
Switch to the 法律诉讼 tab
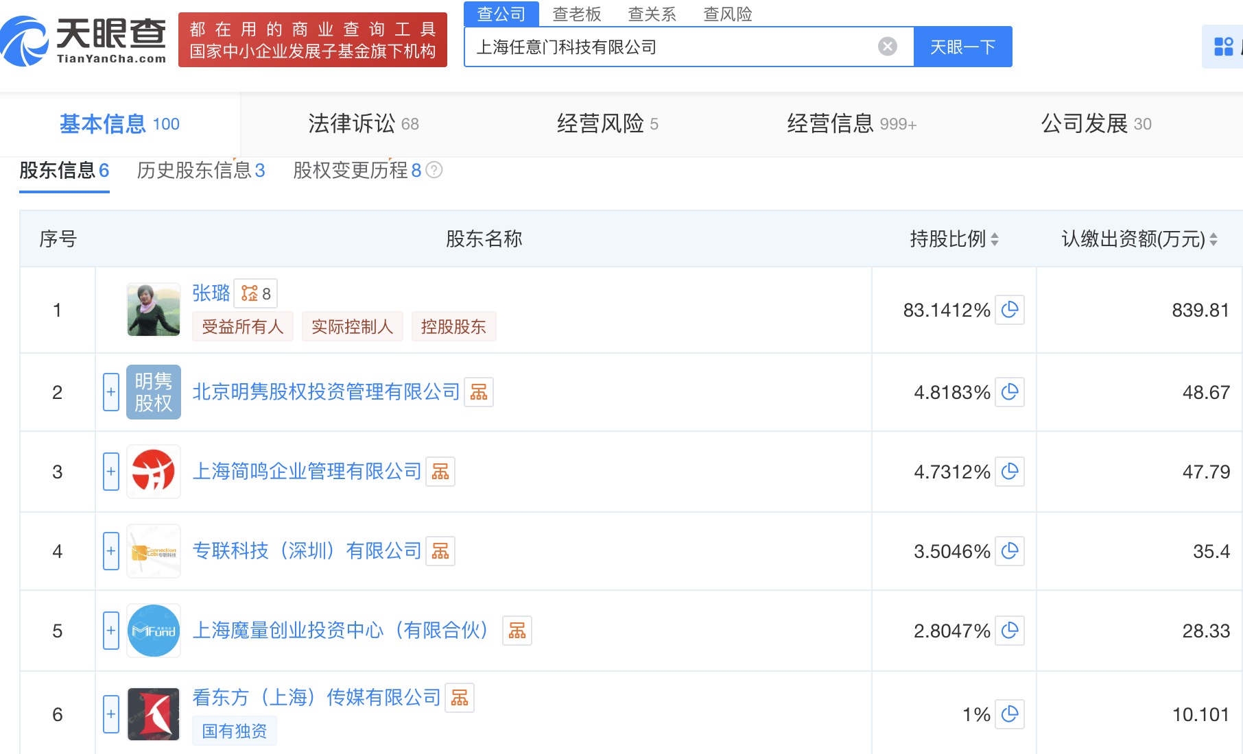point(363,124)
